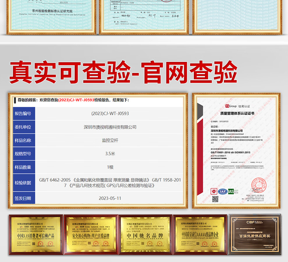Open the 质量管理体系认证证书 certificate image
Viewport: 288px width, 262px height.
tap(236, 151)
